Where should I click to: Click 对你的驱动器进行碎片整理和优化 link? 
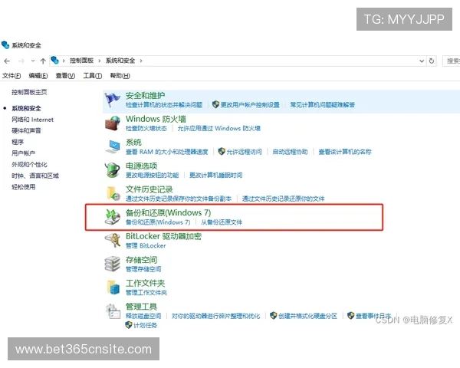(215, 316)
